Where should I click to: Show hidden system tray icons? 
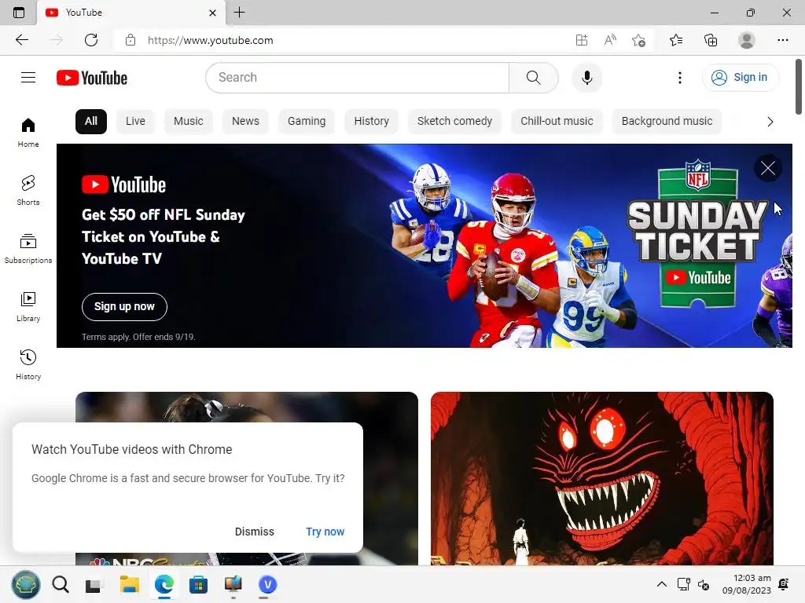[x=662, y=584]
